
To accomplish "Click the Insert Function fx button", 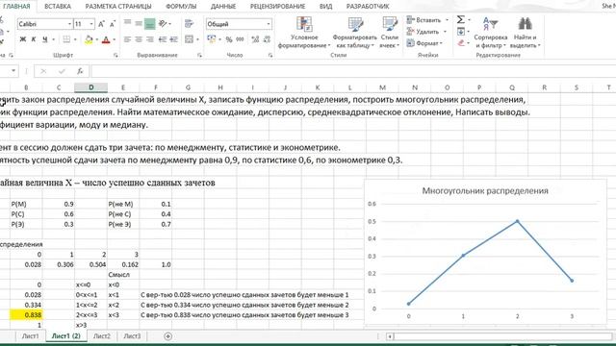I will click(80, 71).
